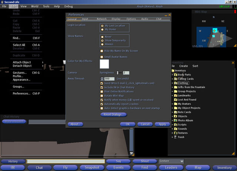The width and height of the screenshot is (237, 171).
Task: Close the Inventory panel with the orange X
Action: [x=233, y=63]
